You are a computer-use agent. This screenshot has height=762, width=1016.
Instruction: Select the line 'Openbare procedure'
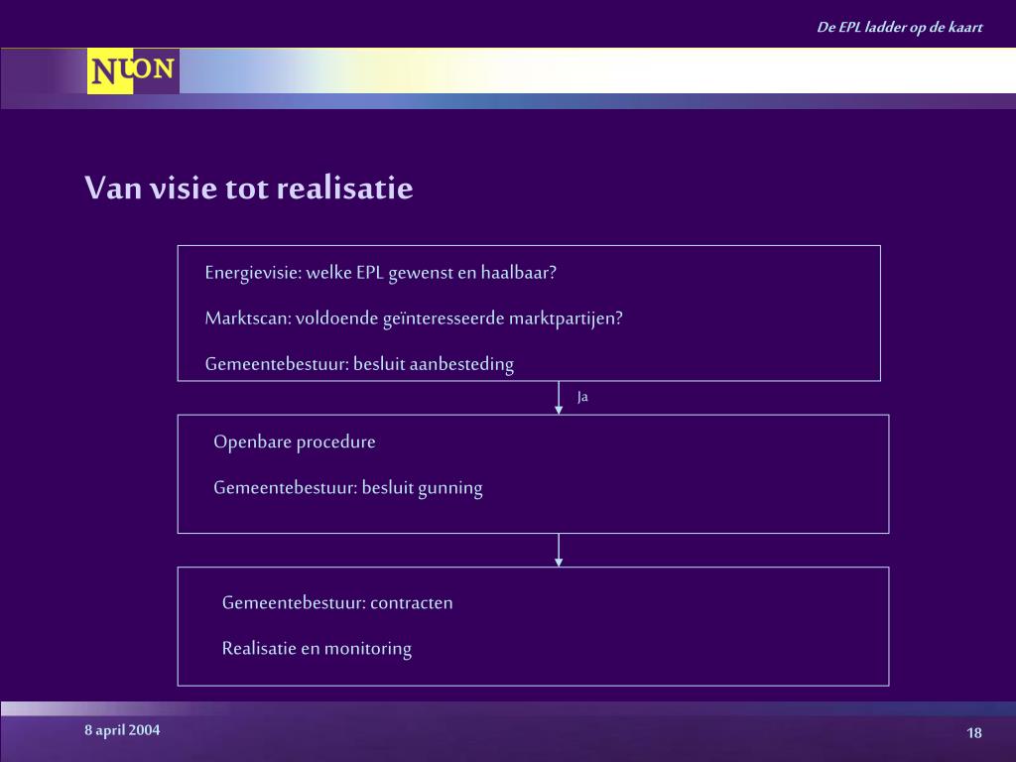[295, 443]
